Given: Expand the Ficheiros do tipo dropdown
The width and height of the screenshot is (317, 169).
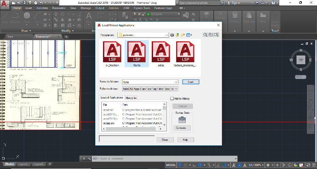Looking at the screenshot, I should tap(176, 89).
